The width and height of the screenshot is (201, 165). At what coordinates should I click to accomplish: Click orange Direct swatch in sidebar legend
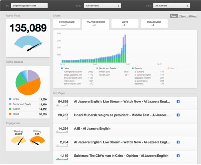[x=10, y=114]
